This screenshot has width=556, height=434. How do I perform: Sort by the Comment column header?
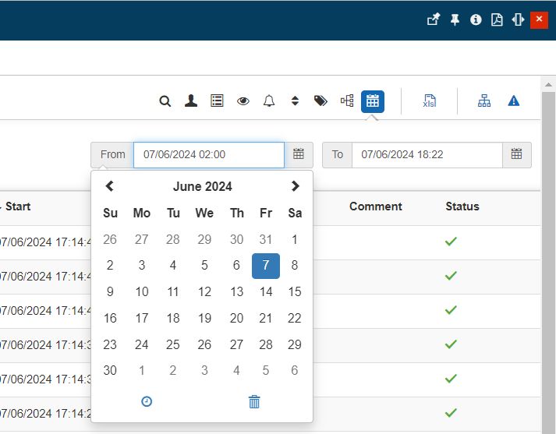(x=376, y=206)
